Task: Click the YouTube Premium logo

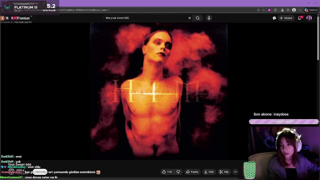Action: coord(21,18)
